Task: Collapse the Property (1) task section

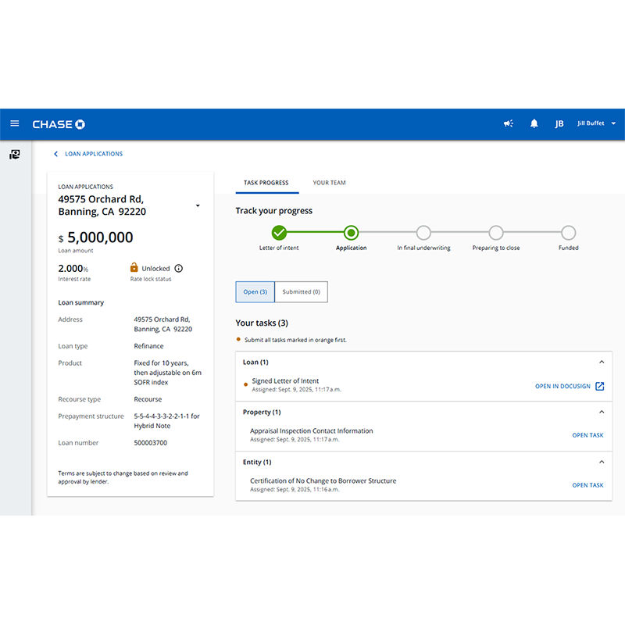Action: point(601,412)
